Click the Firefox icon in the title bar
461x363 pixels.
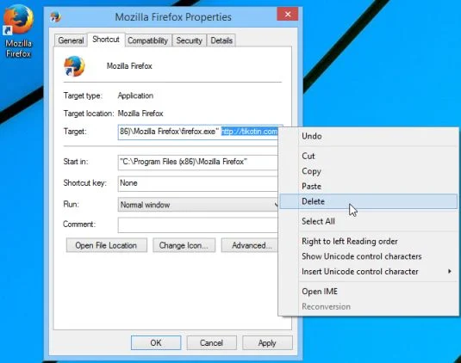55,17
